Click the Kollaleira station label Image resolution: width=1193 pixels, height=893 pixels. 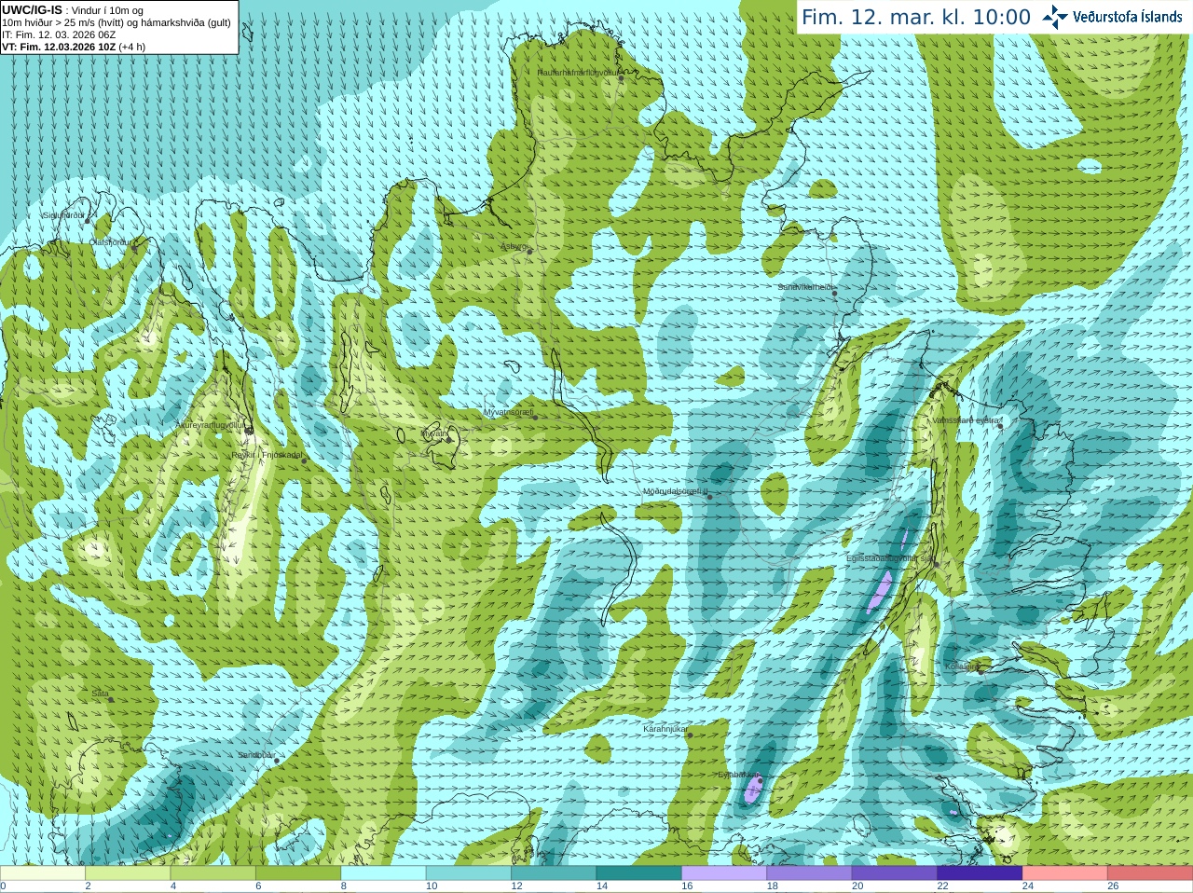click(961, 666)
